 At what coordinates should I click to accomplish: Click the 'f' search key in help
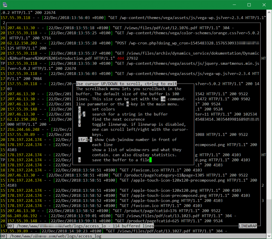tap(79, 114)
